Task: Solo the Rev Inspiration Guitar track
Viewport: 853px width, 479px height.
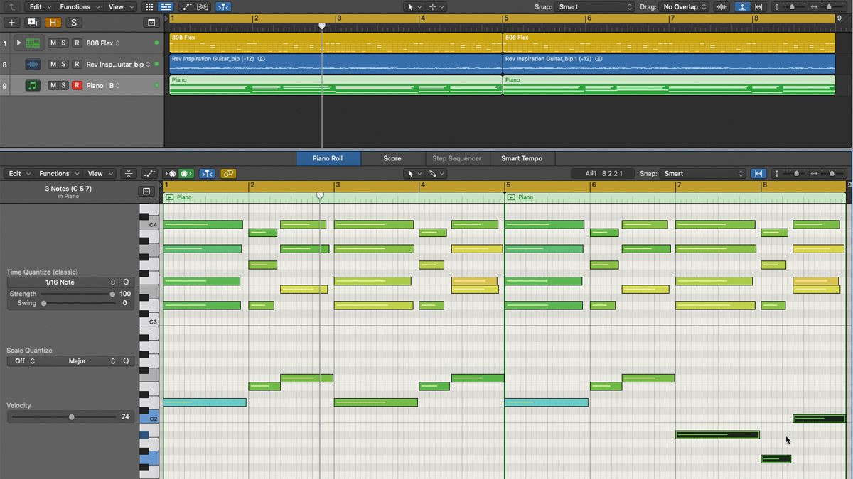Action: coord(65,64)
